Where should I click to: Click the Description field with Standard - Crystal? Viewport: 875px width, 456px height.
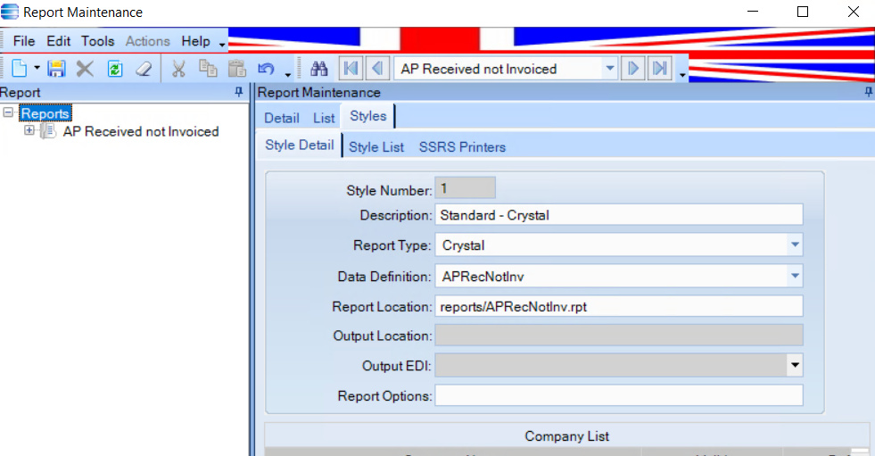point(619,215)
